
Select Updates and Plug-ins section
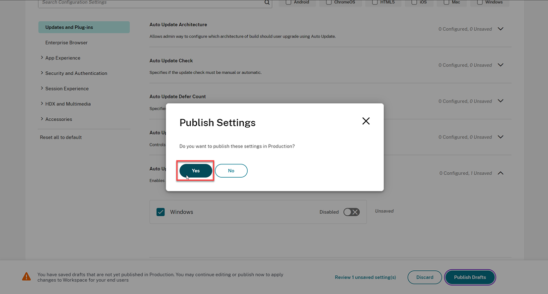click(x=84, y=27)
